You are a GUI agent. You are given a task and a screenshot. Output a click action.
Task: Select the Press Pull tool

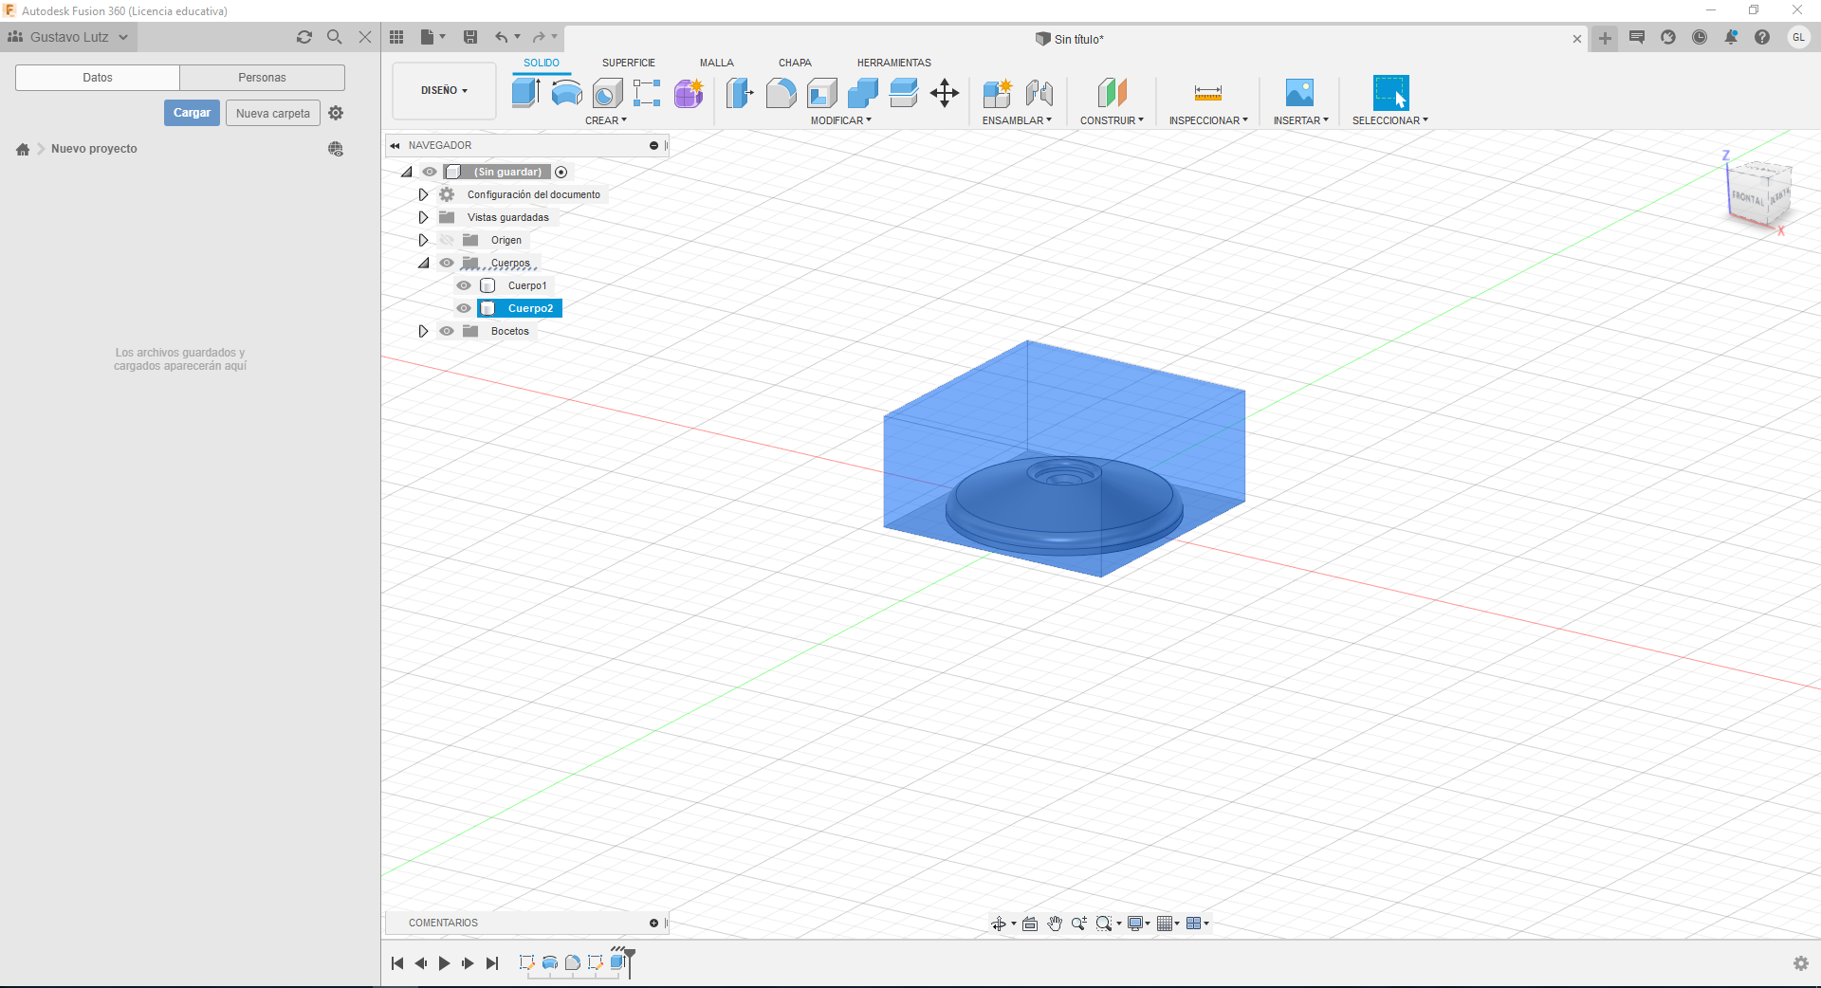(740, 93)
